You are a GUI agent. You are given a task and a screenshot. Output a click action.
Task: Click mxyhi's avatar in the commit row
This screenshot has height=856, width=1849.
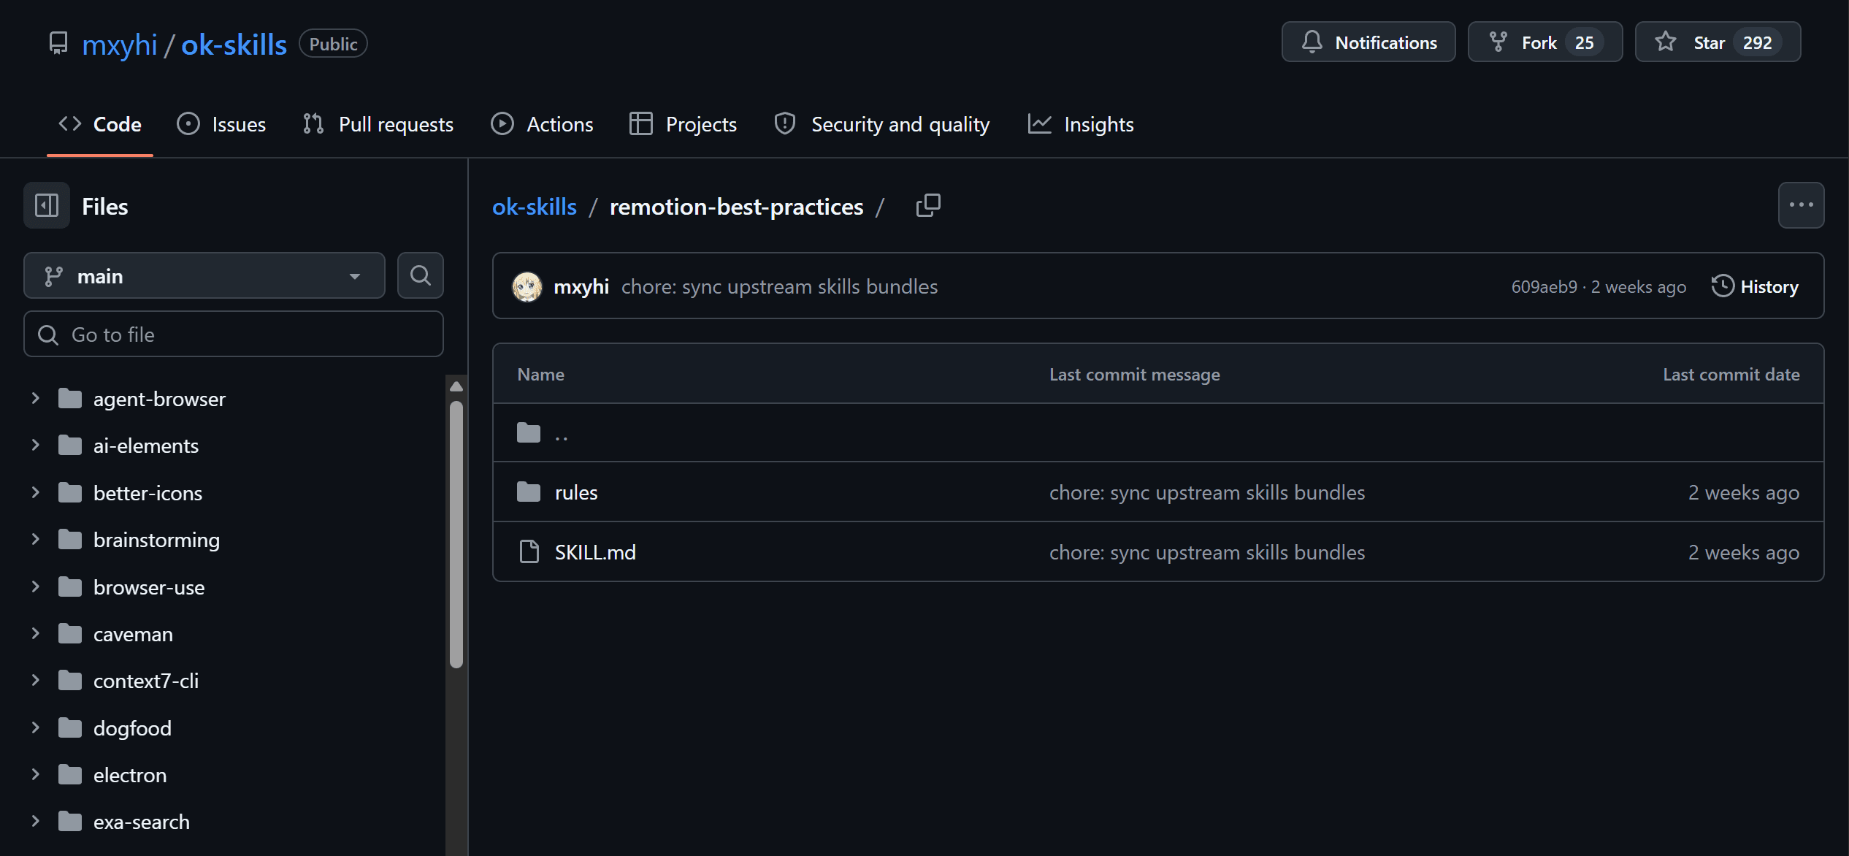click(x=527, y=286)
